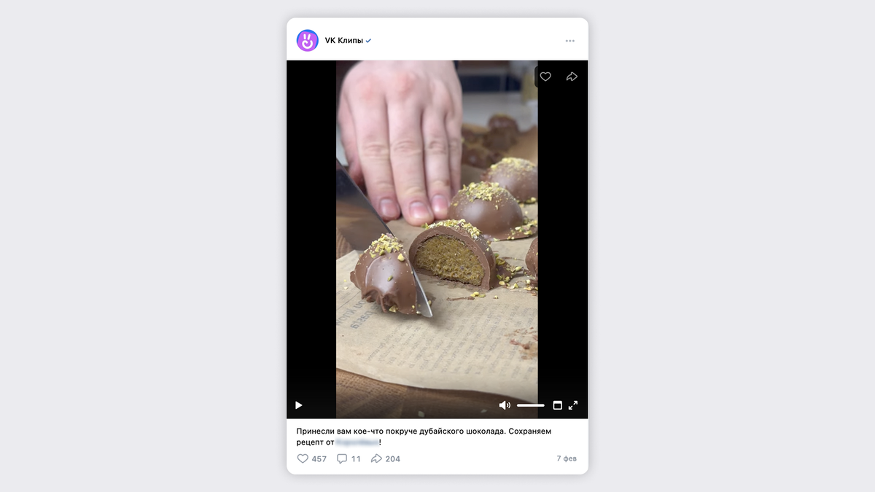Repost using the share arrow with 204
875x492 pixels.
click(x=377, y=458)
